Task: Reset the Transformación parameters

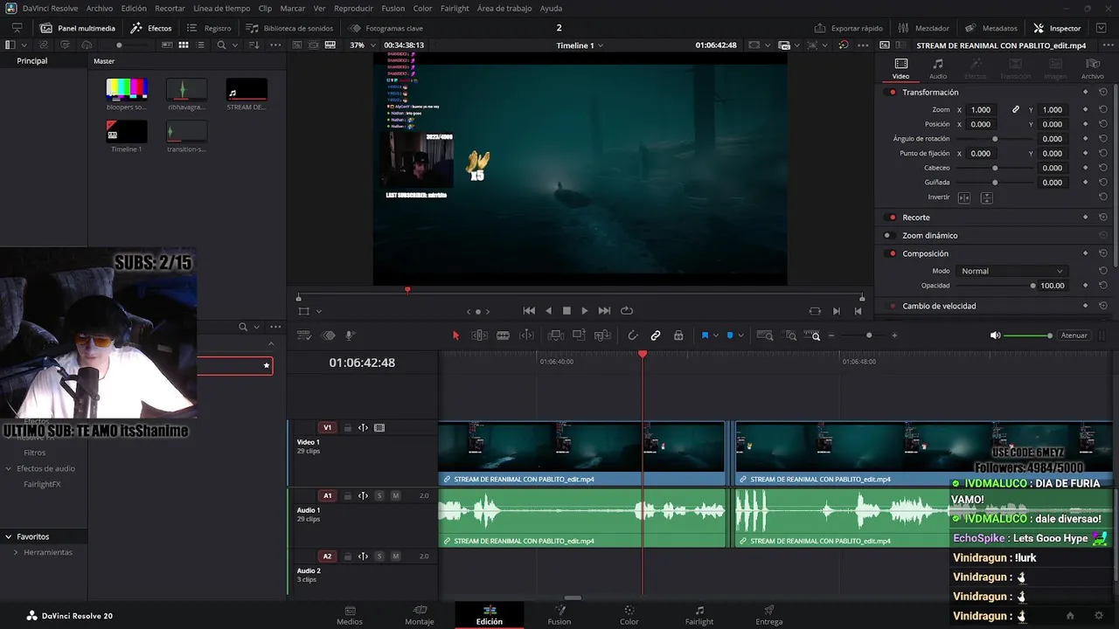Action: coord(1103,92)
